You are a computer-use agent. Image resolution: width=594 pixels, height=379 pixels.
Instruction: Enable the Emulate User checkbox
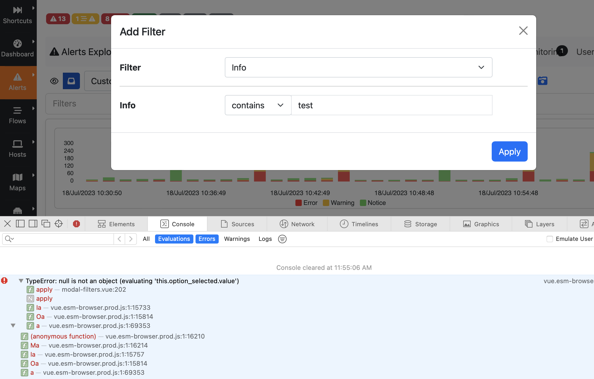pos(550,239)
